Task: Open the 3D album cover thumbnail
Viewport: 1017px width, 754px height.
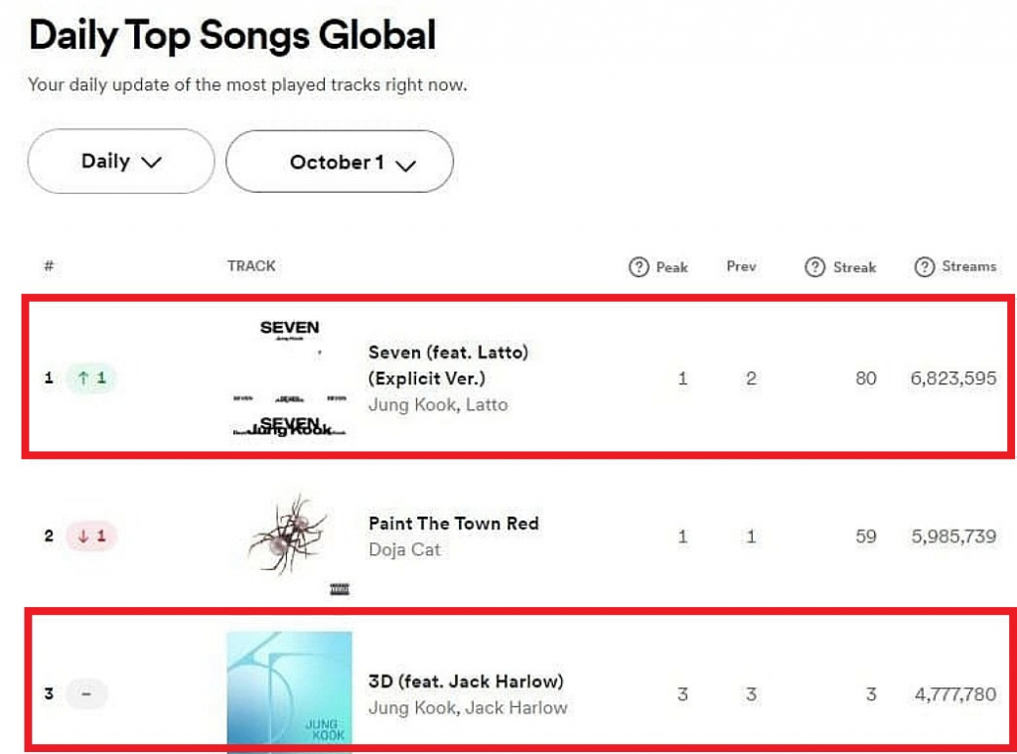Action: coord(289,692)
